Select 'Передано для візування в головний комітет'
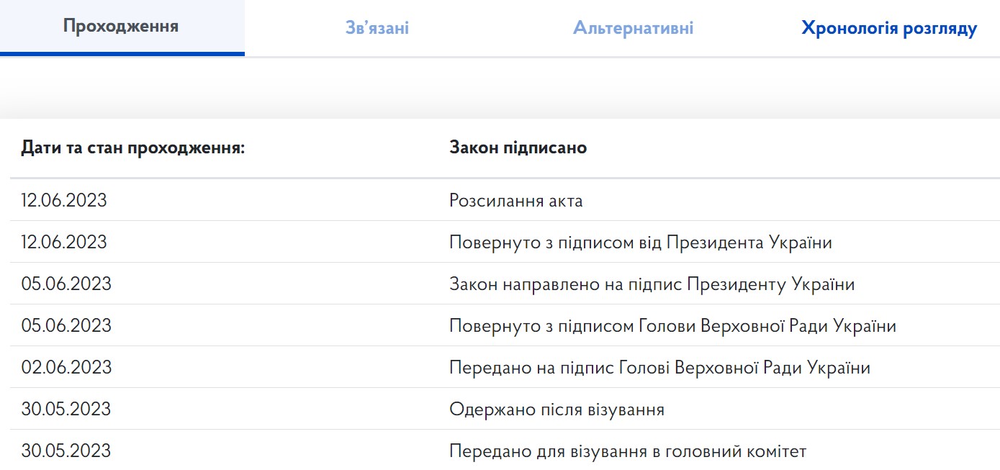Image resolution: width=1000 pixels, height=470 pixels. 628,451
